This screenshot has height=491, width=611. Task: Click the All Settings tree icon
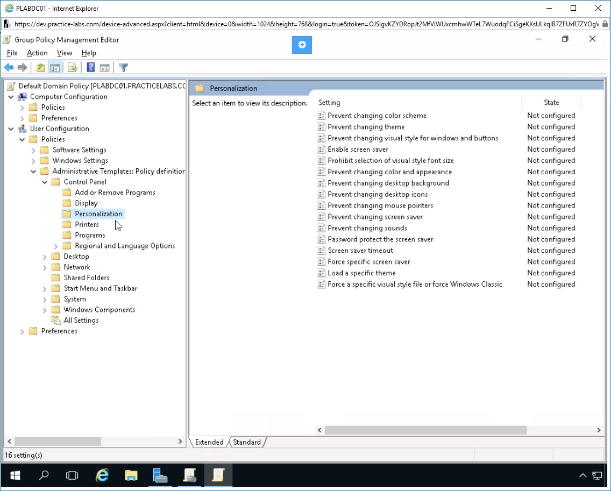[x=56, y=321]
